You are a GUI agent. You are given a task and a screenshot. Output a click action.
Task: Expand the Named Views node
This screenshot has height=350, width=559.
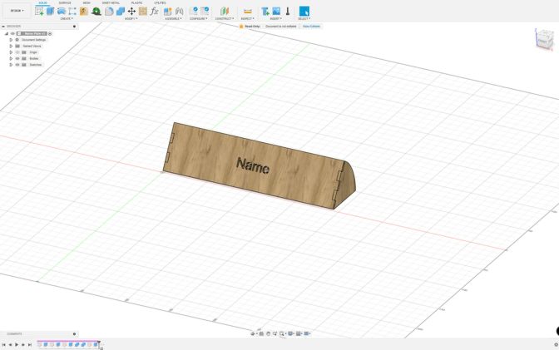11,46
